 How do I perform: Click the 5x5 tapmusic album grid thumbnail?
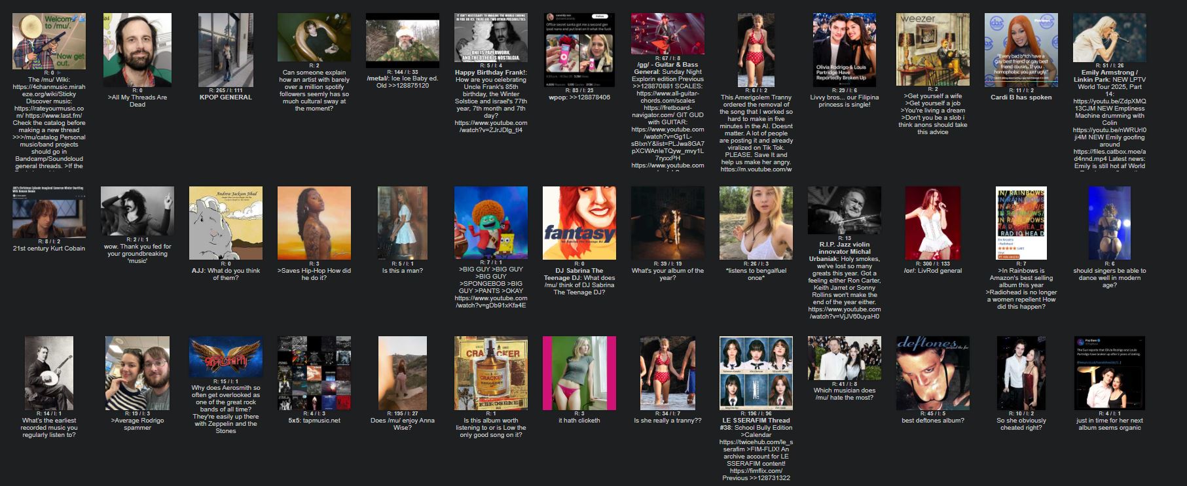coord(314,373)
